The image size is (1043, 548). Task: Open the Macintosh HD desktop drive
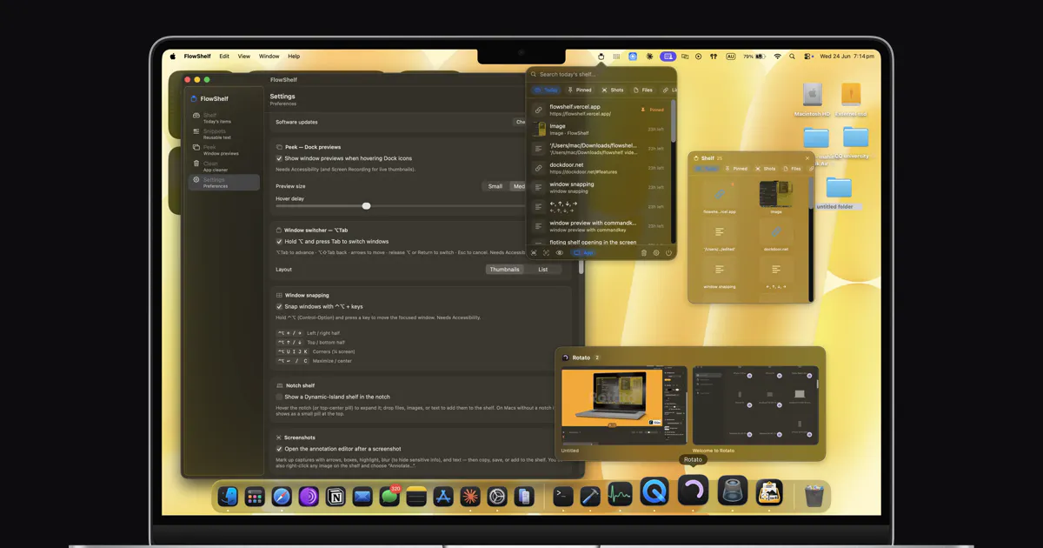click(x=812, y=100)
